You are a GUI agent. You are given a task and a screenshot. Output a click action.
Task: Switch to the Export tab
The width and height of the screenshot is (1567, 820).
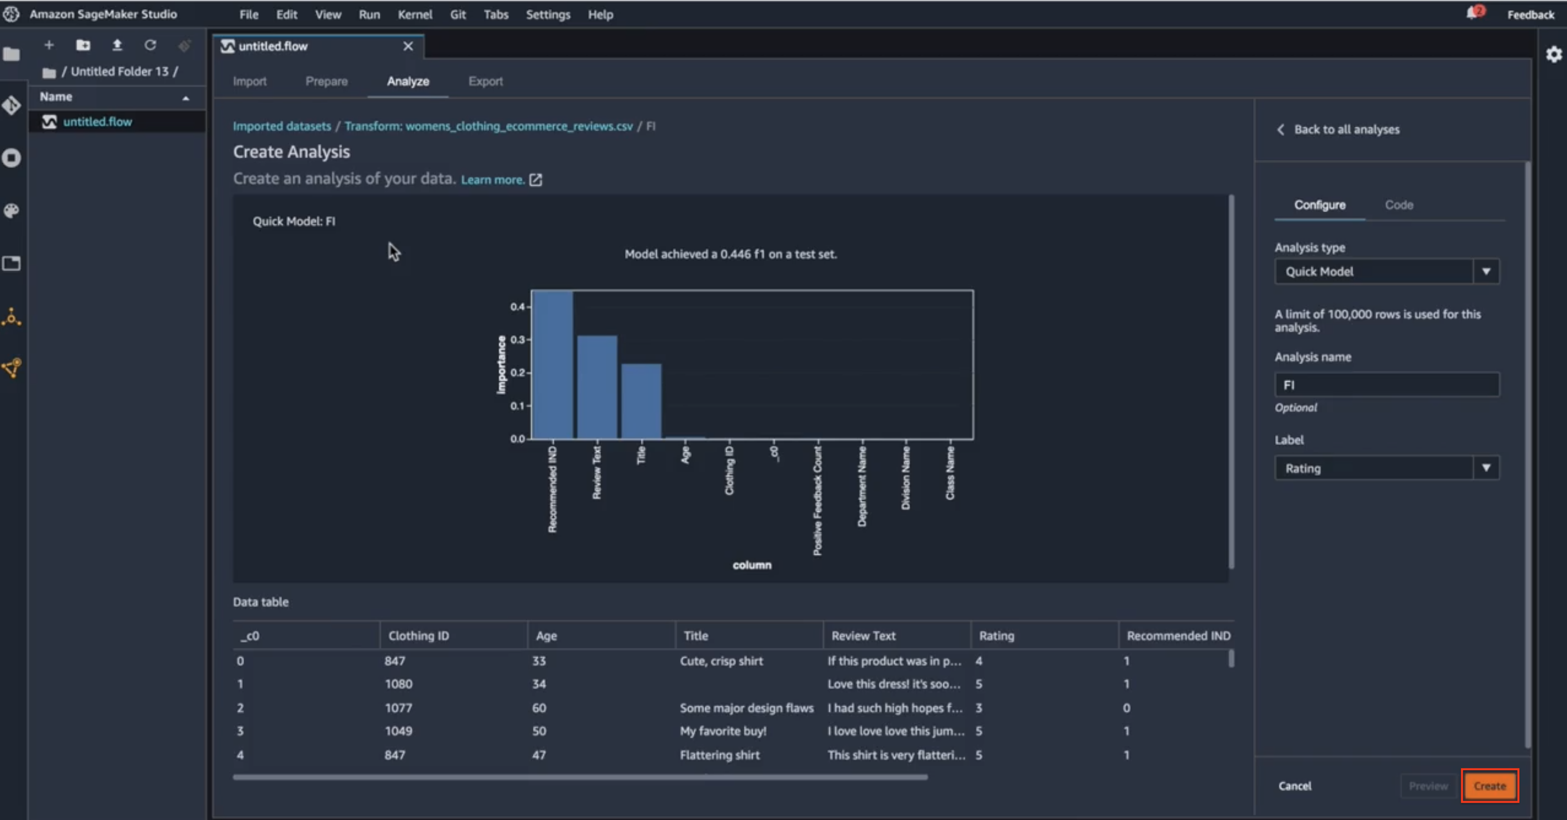485,81
